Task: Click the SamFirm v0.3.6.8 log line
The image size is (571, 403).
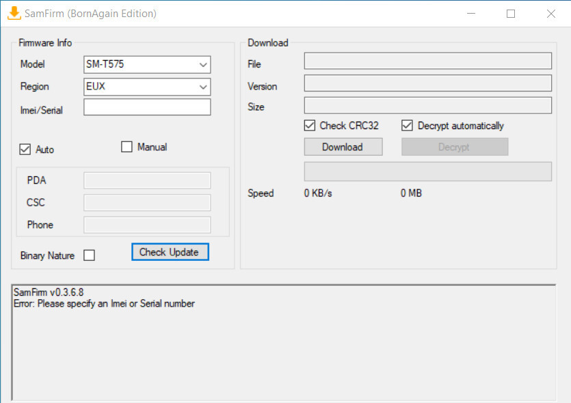Action: coord(49,292)
